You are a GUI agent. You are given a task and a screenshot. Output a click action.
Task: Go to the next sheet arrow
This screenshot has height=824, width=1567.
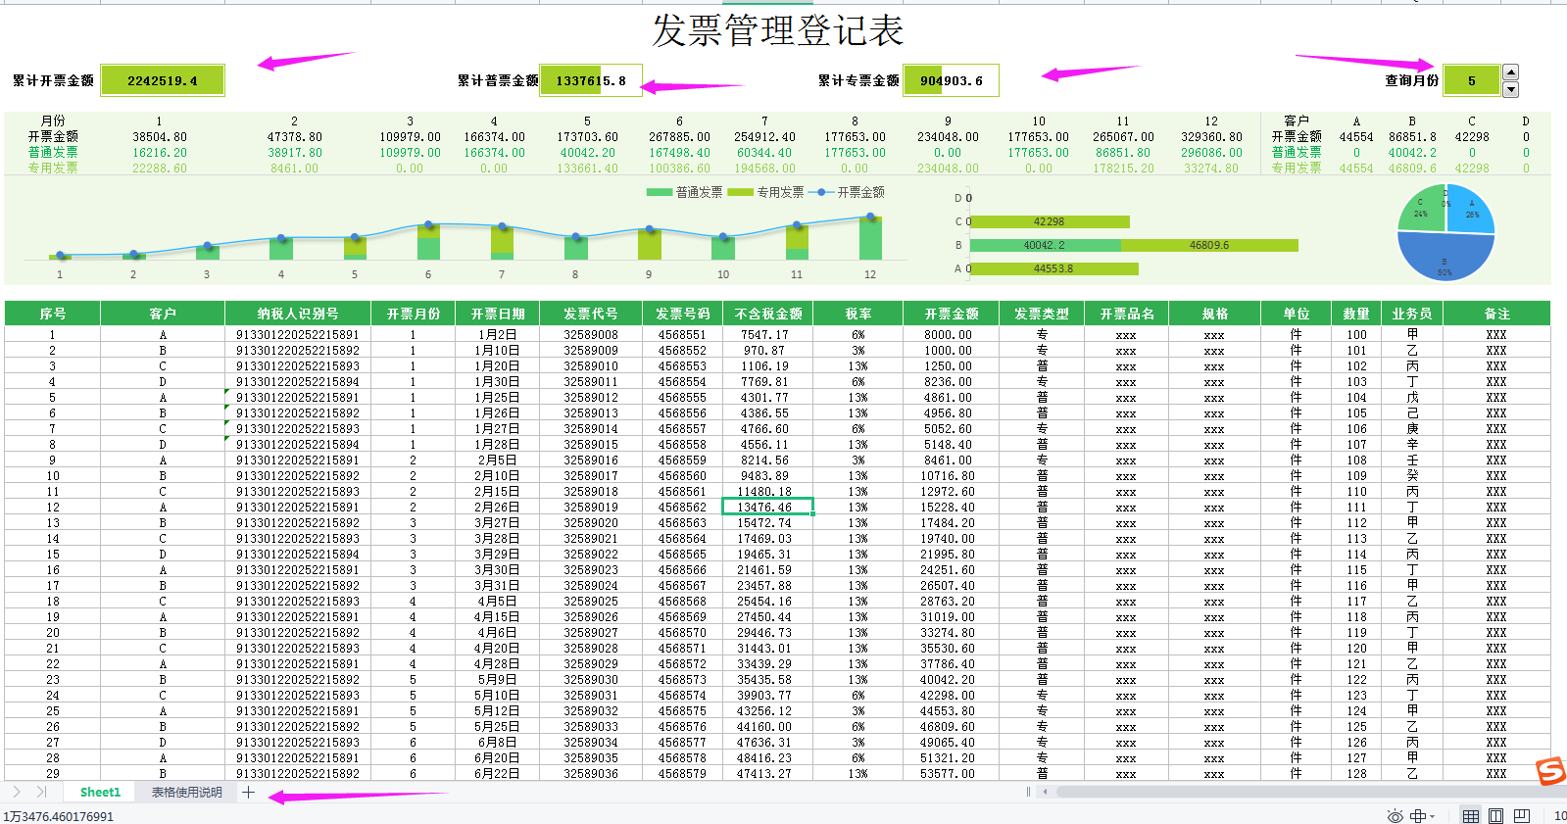[17, 792]
